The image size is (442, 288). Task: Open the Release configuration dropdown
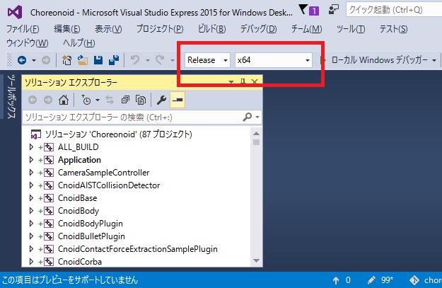(x=208, y=60)
